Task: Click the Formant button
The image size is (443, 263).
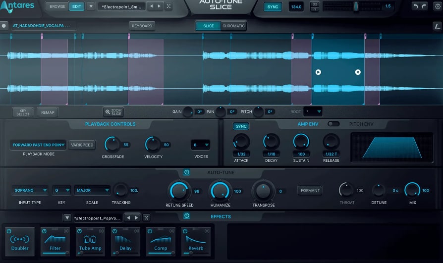Action: [x=310, y=190]
